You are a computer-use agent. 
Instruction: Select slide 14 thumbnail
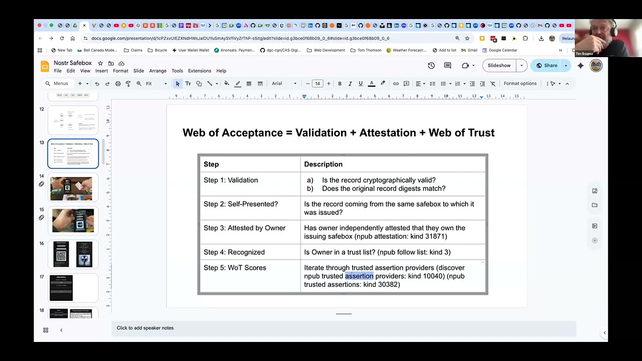[73, 188]
